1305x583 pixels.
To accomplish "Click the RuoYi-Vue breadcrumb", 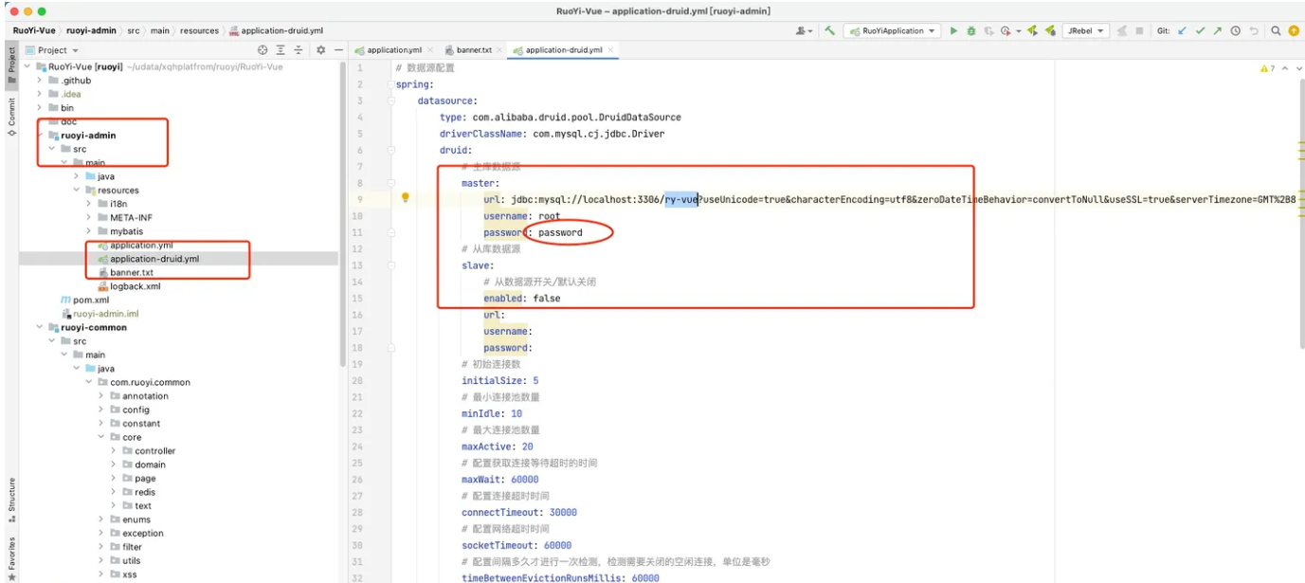I will click(x=33, y=31).
